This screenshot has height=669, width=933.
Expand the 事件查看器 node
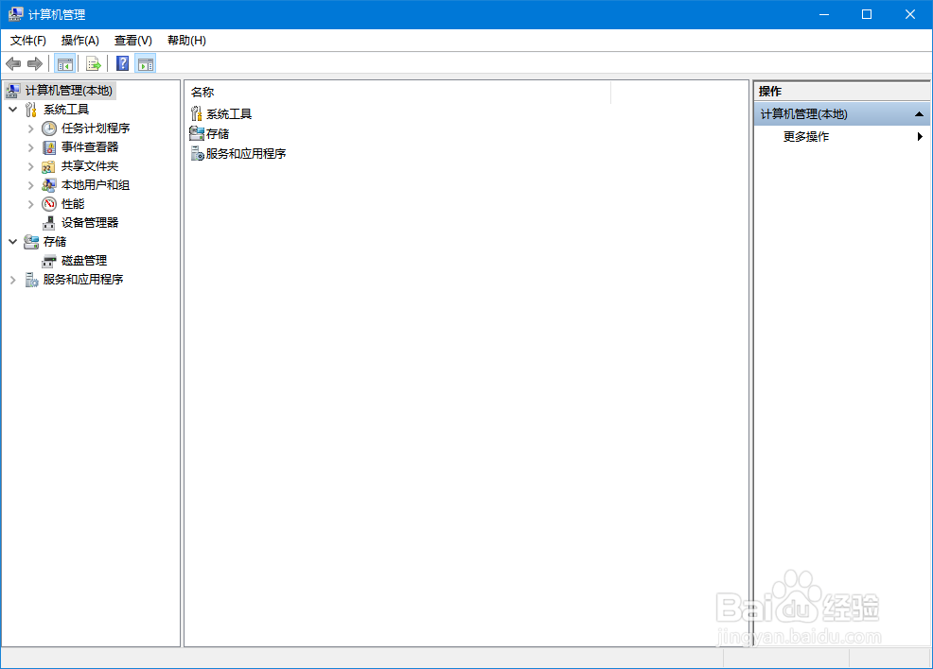[x=31, y=147]
